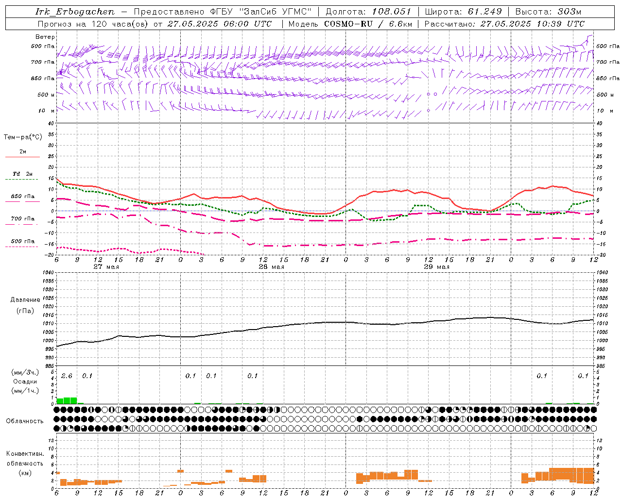Screen dimensions: 622x497
Task: Click the green precipitation bar below 2.6
Action: [x=67, y=401]
